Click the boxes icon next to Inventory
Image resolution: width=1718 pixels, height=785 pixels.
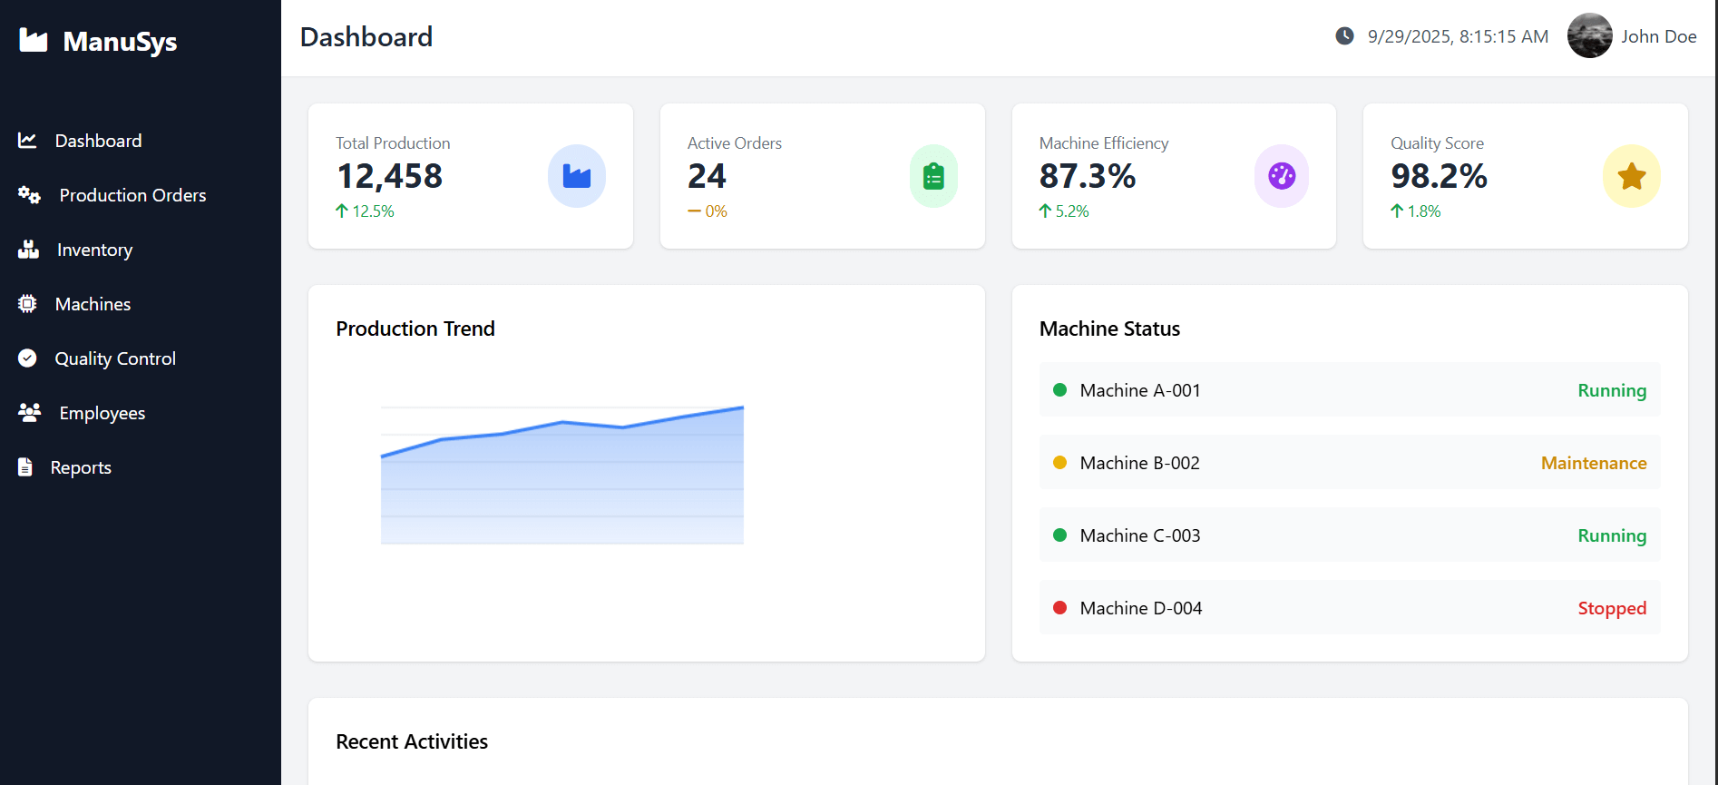click(29, 250)
